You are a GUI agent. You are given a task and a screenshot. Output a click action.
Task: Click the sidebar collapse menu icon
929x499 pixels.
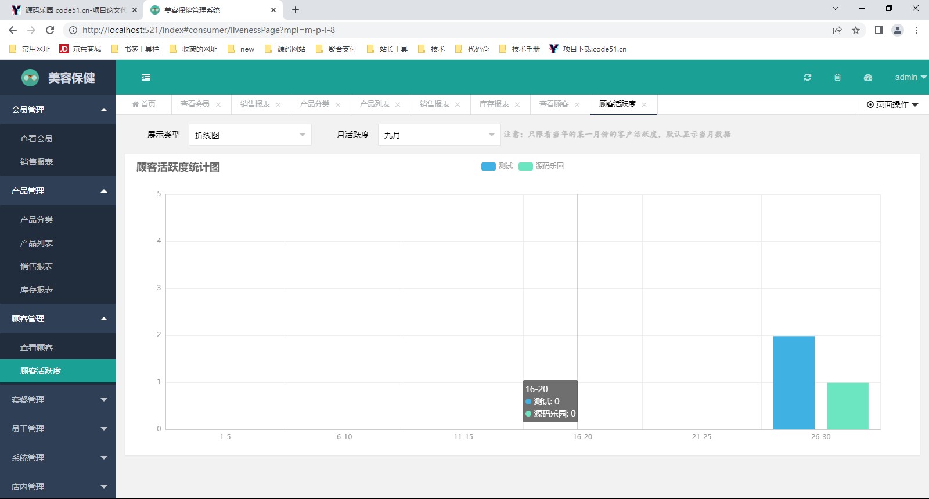(x=146, y=77)
